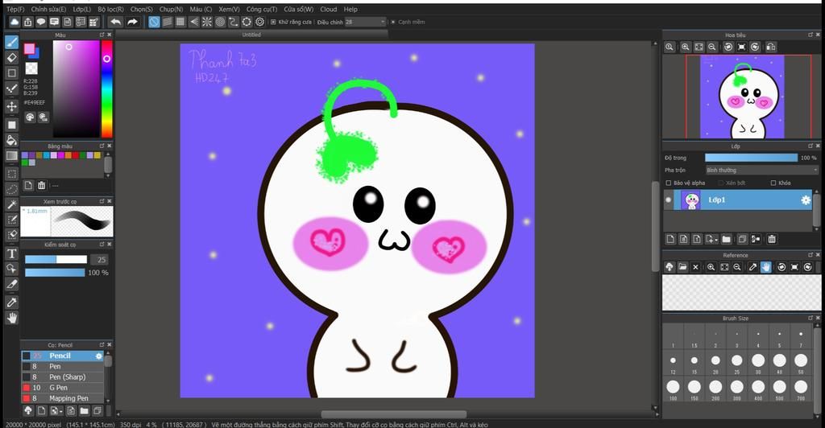Select the Mapping Pen brush
This screenshot has width=825, height=428.
(63, 398)
